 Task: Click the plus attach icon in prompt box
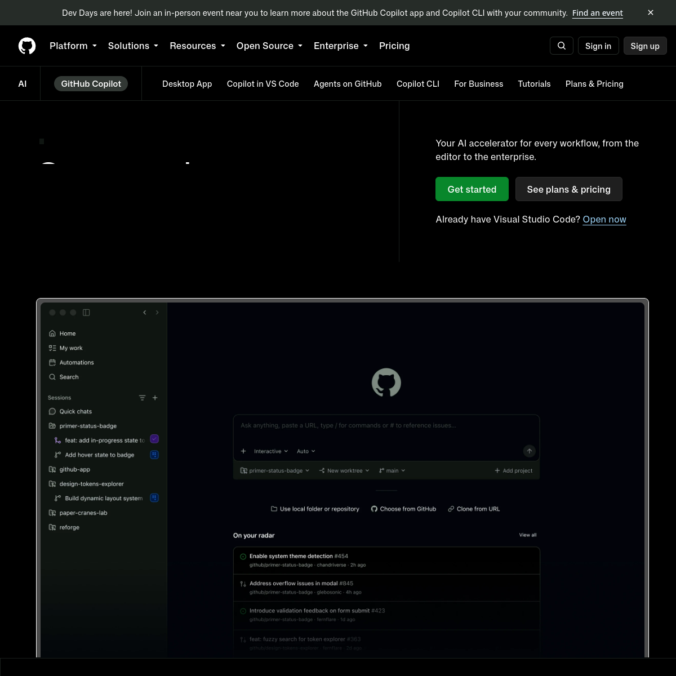coord(243,451)
